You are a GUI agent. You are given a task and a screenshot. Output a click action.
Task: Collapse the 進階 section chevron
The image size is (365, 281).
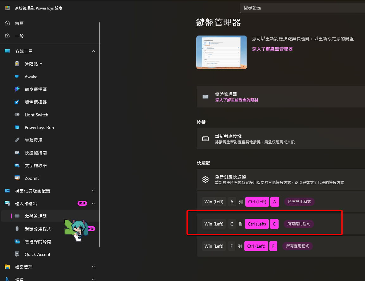(x=93, y=279)
